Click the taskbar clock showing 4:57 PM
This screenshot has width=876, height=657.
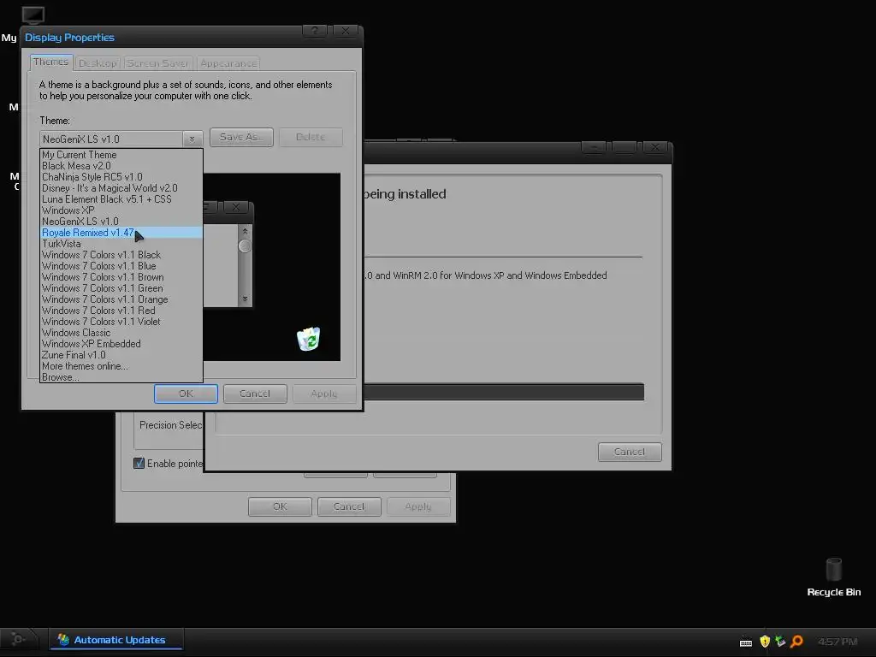[x=838, y=642]
